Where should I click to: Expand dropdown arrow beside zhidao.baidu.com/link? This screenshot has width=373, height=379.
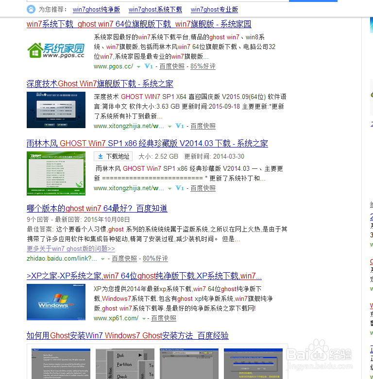(102, 259)
